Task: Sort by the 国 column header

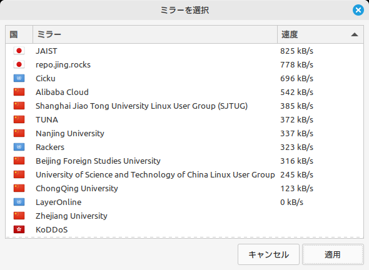Action: 19,34
